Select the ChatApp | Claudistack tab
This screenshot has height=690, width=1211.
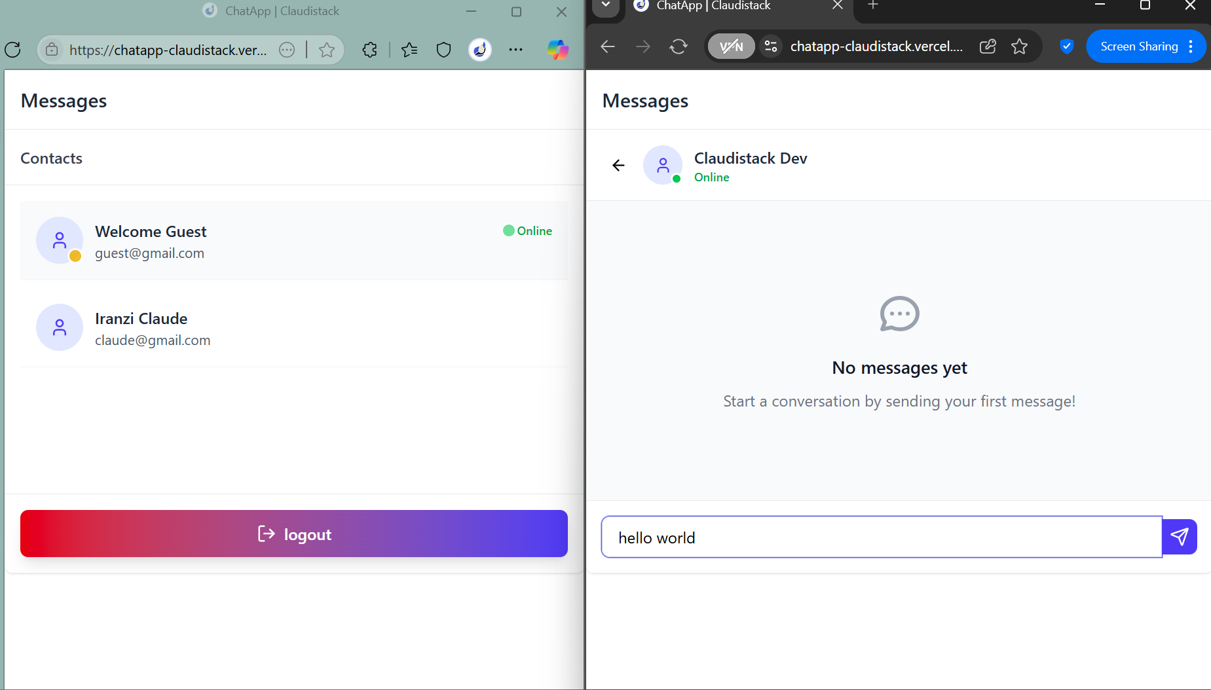[x=713, y=6]
